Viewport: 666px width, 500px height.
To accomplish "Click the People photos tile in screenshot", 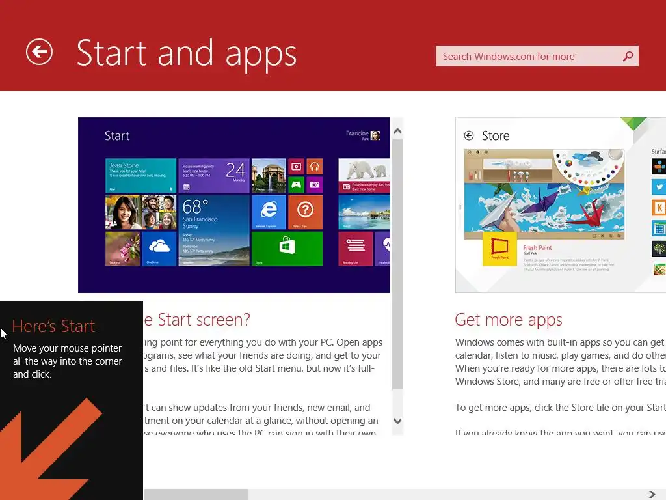I will click(x=140, y=212).
